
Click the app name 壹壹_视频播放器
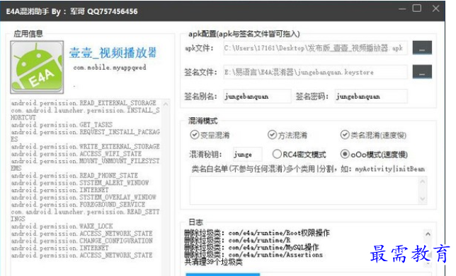point(113,53)
